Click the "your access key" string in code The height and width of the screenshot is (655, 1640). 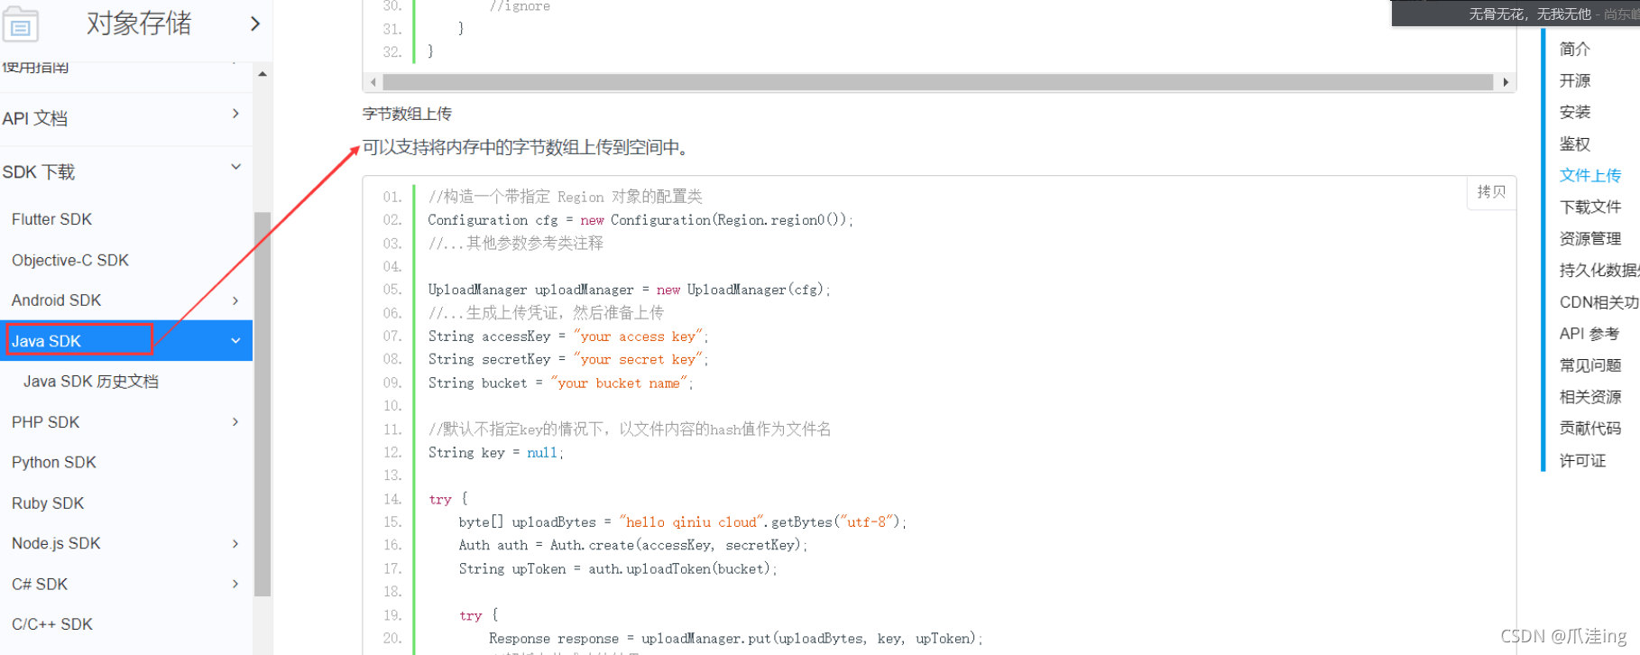(x=638, y=337)
